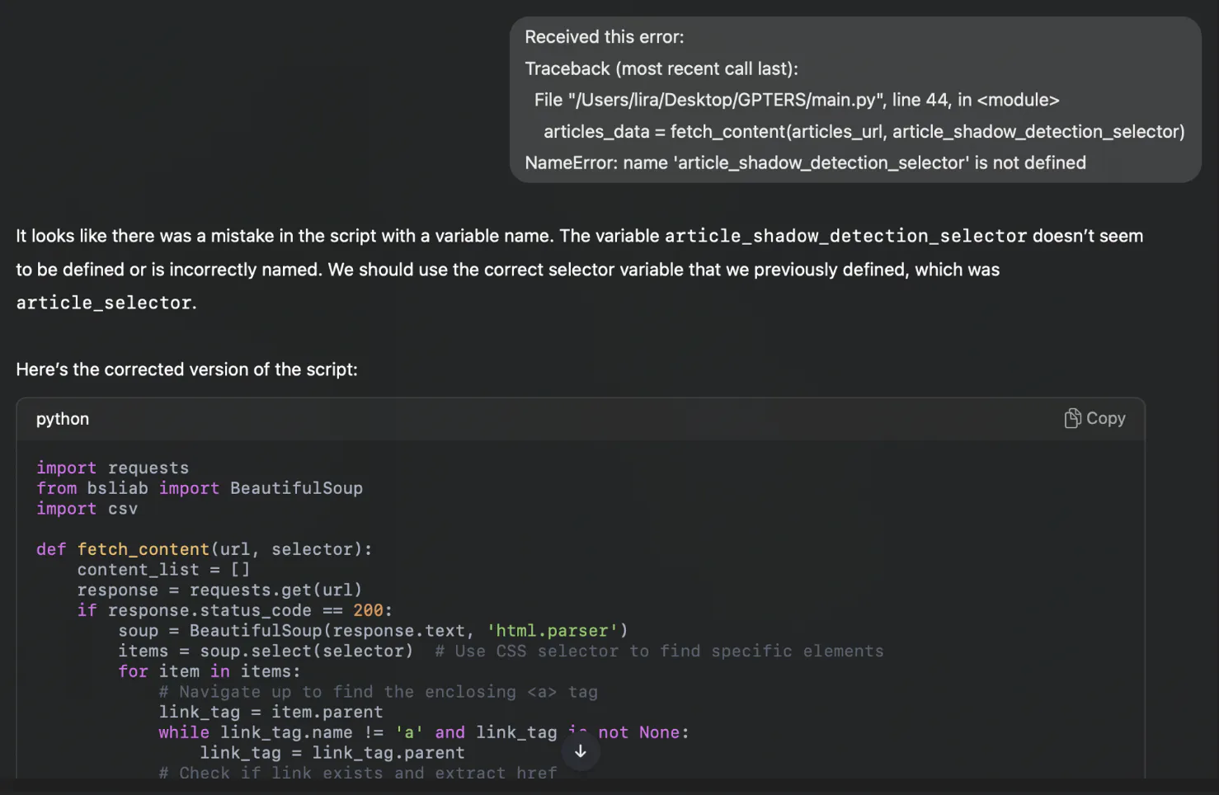Click the NameError line in user message
Viewport: 1219px width, 795px height.
(x=805, y=162)
